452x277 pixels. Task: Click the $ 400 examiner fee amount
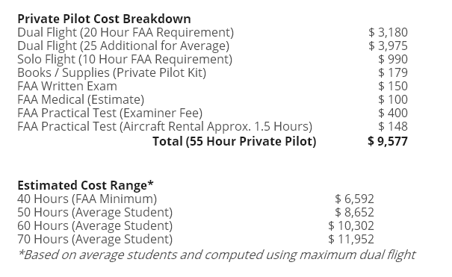coord(393,113)
